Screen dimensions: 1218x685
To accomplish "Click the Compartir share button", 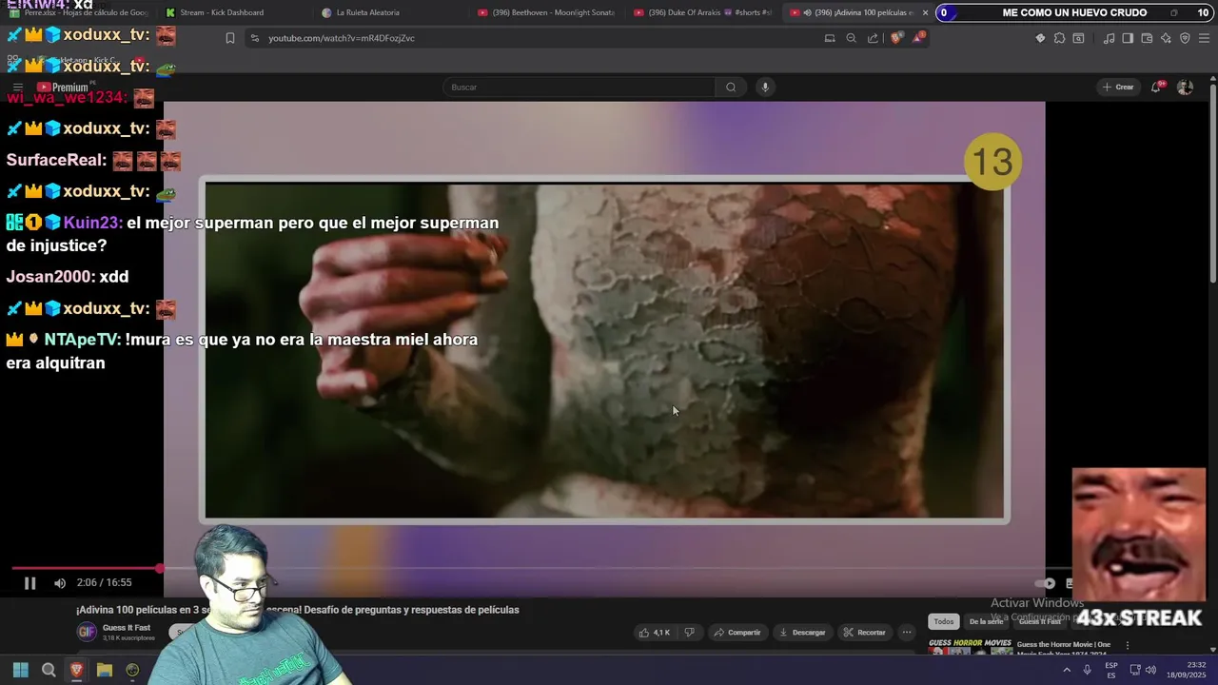I will coord(737,633).
